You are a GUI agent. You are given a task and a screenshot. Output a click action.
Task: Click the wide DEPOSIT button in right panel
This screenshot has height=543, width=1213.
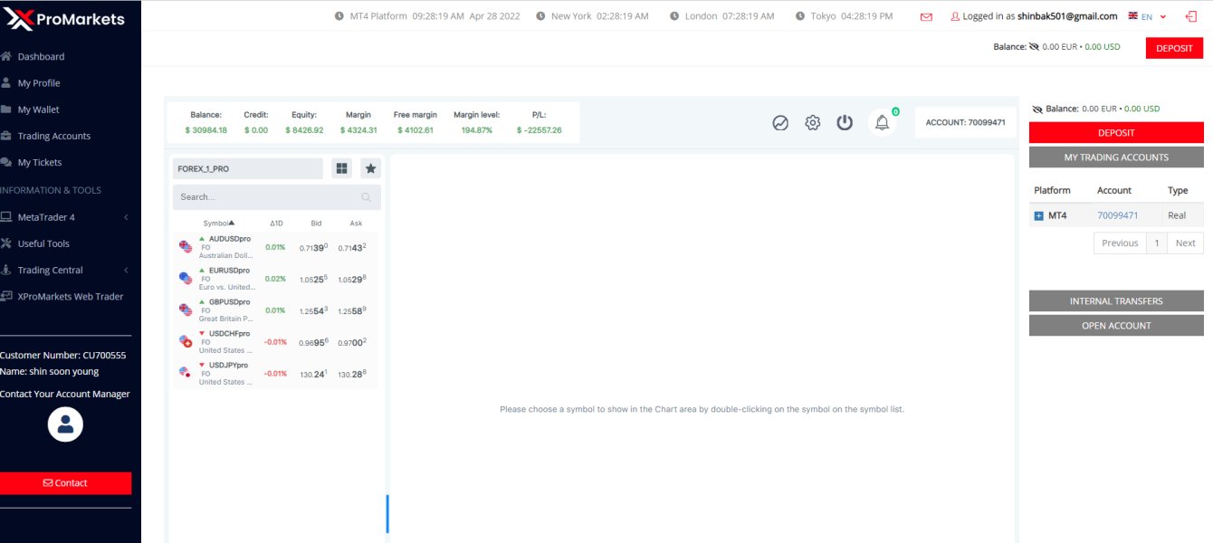pyautogui.click(x=1116, y=132)
